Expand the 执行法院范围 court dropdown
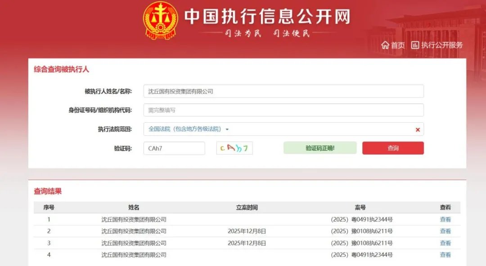 (x=283, y=129)
